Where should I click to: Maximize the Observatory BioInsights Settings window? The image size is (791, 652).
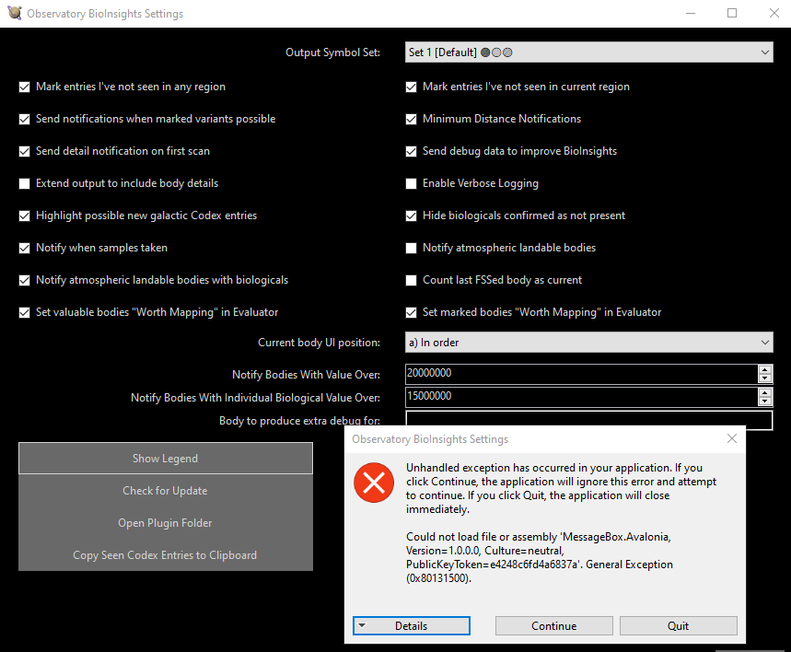[732, 13]
